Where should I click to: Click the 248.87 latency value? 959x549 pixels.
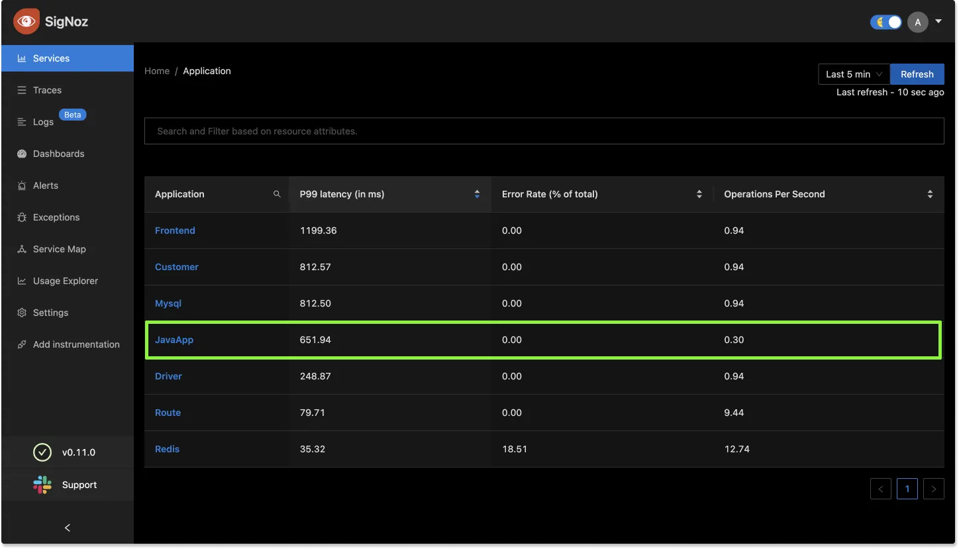[x=315, y=376]
